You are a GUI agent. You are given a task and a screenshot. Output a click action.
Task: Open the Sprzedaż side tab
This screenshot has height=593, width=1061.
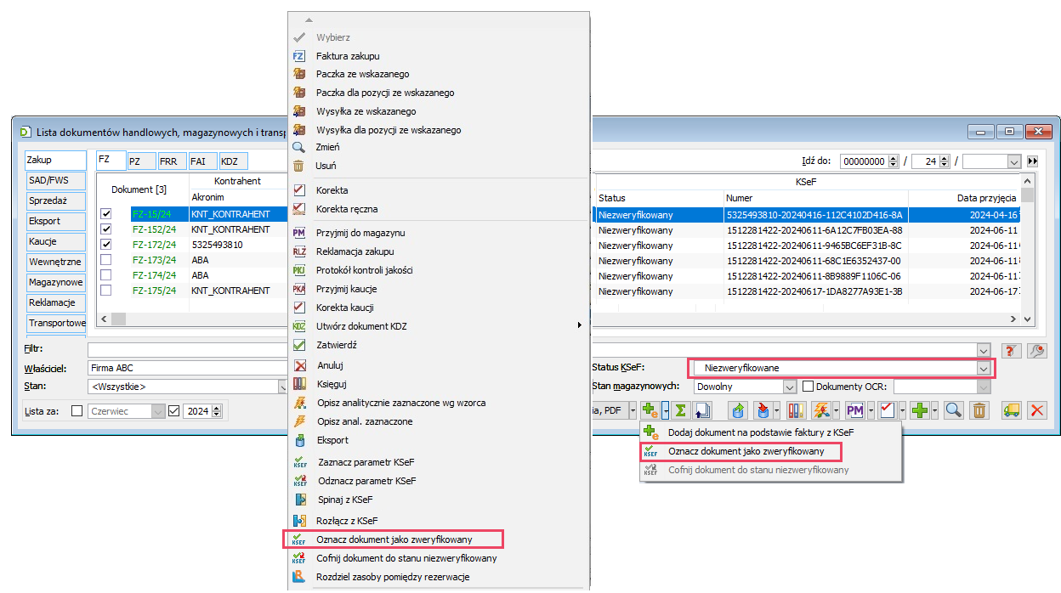pyautogui.click(x=56, y=201)
